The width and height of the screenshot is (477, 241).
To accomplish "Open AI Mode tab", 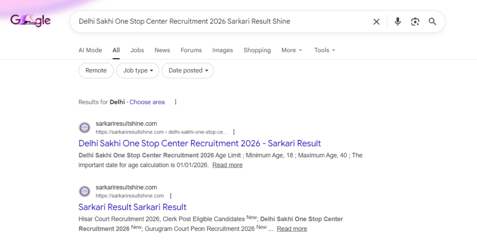I will (x=90, y=50).
